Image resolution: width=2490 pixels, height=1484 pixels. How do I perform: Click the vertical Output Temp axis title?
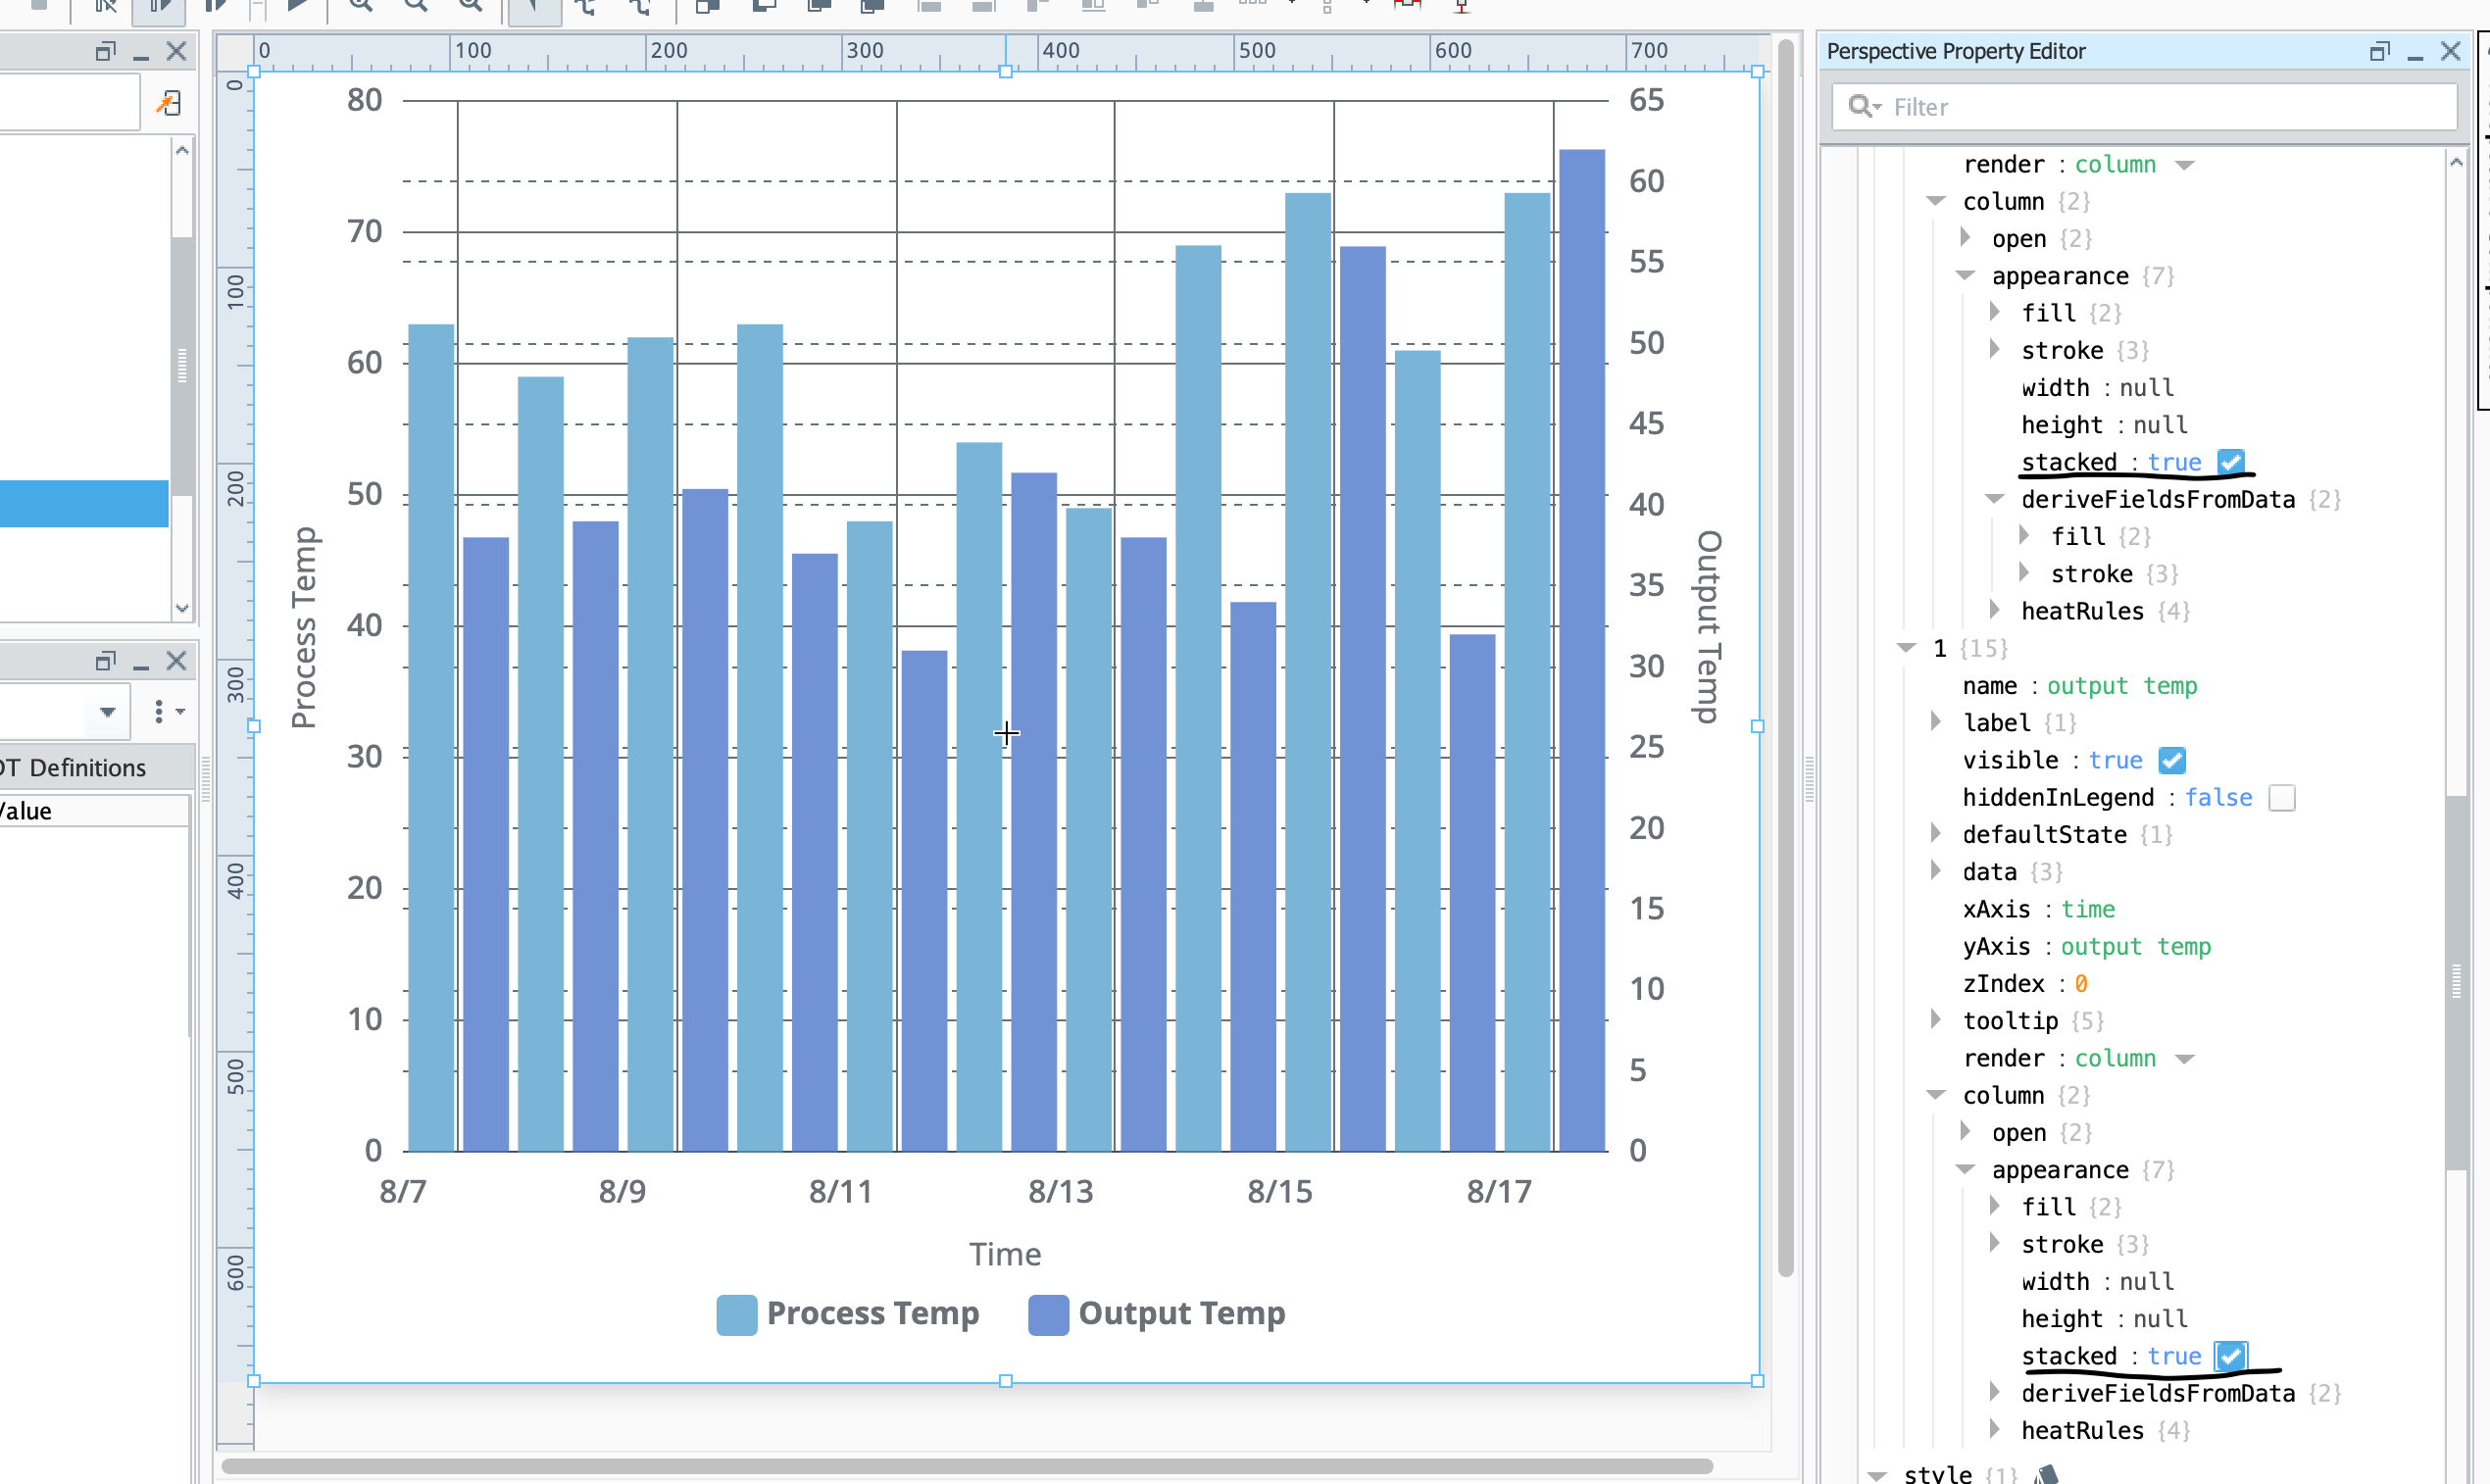(x=1708, y=627)
